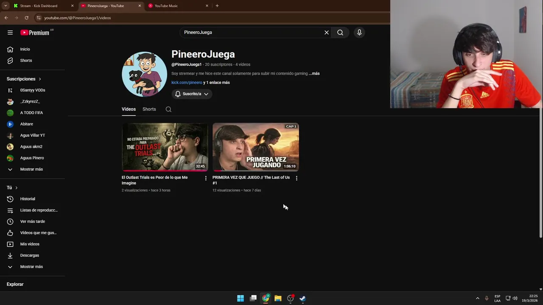Open y 1 enlace más links
The width and height of the screenshot is (543, 305).
(216, 83)
